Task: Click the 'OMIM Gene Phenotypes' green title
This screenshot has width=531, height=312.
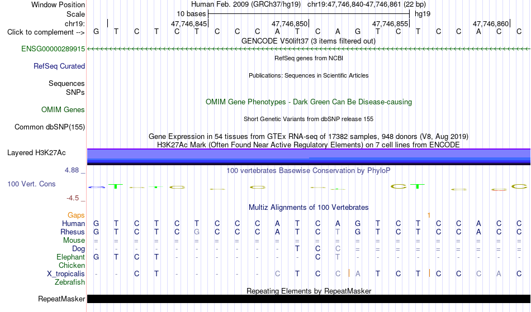Action: (x=309, y=102)
